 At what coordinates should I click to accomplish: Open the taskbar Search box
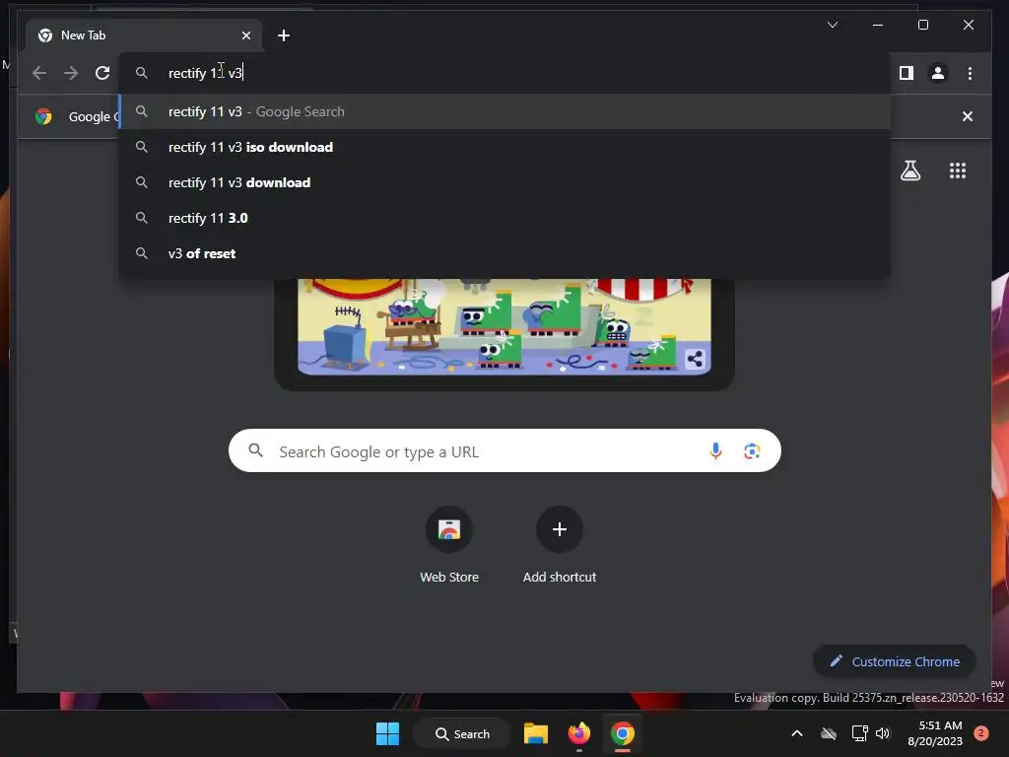461,733
